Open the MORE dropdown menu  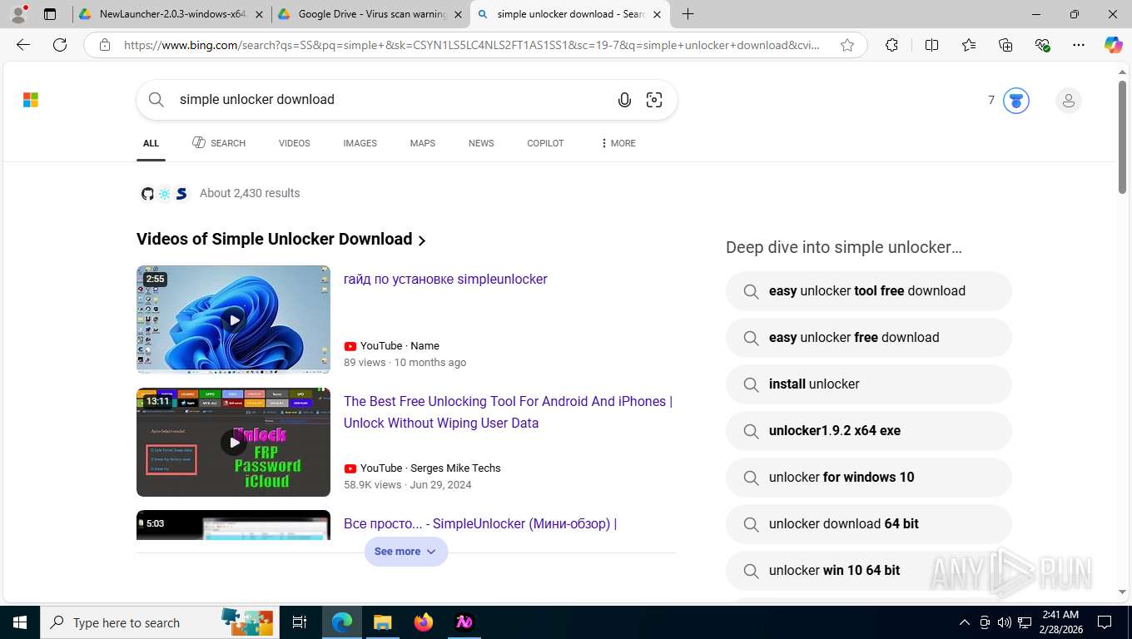pos(618,143)
